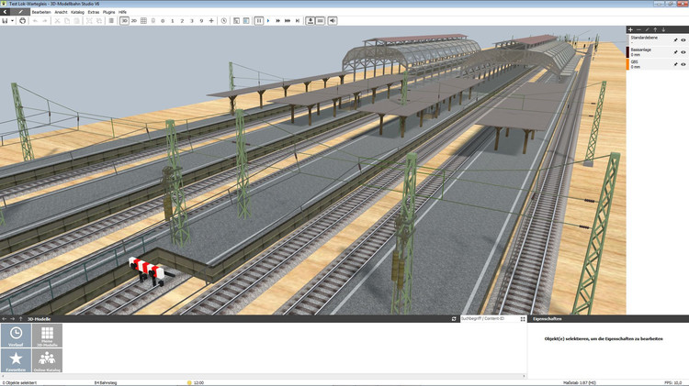Screen dimensions: 689x386
Task: Pause the simulation
Action: [258, 20]
